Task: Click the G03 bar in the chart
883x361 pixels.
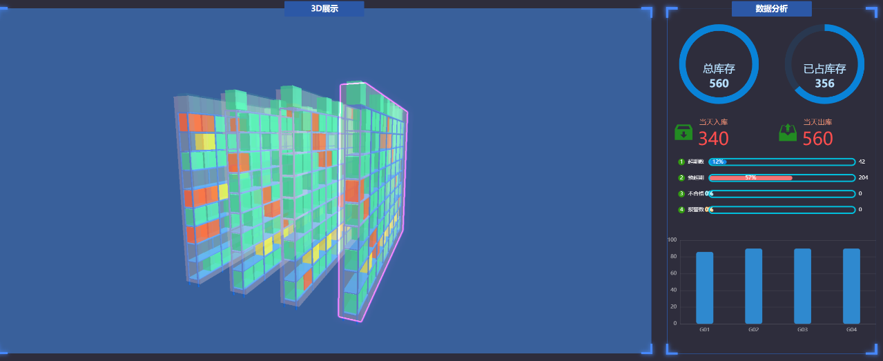Action: 802,286
